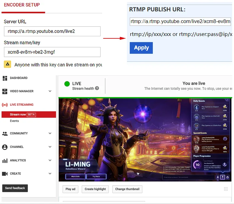Click the green live status indicator
234x204 pixels.
tap(67, 84)
